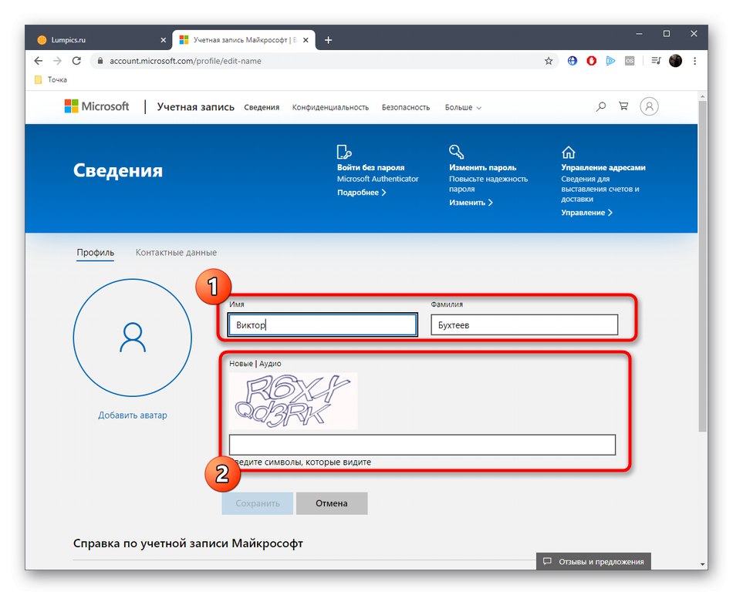The width and height of the screenshot is (733, 595).
Task: Click the page vertical scrollbar thumb
Action: pos(702,266)
